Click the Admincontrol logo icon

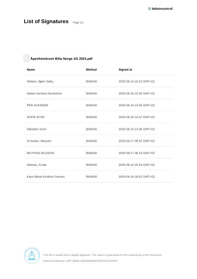tap(149, 8)
